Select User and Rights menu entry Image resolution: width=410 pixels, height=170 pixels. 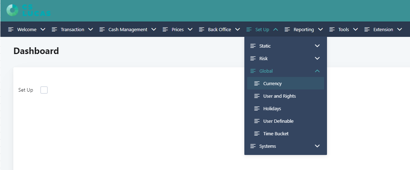(279, 96)
